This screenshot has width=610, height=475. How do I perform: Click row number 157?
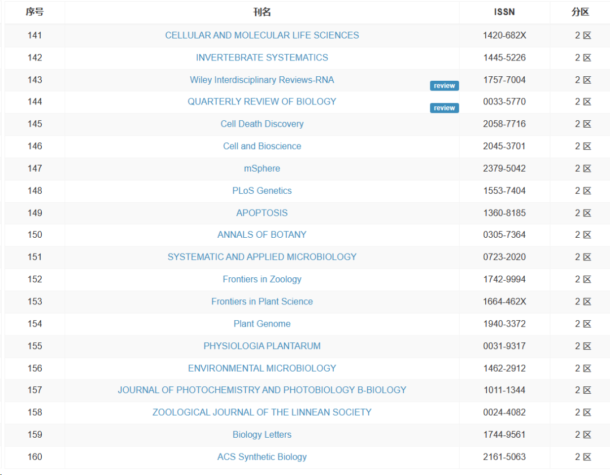[34, 390]
